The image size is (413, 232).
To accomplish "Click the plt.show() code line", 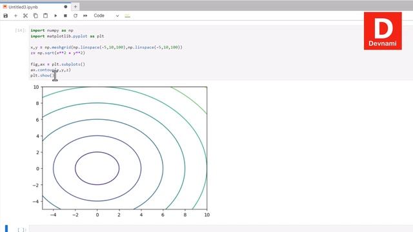I will (x=43, y=75).
